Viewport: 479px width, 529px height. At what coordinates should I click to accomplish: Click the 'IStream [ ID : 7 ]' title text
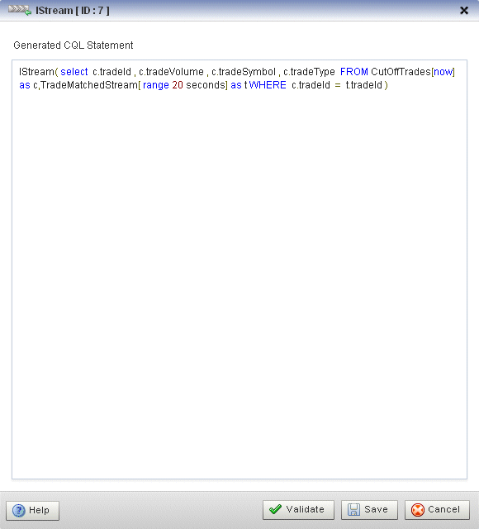73,11
